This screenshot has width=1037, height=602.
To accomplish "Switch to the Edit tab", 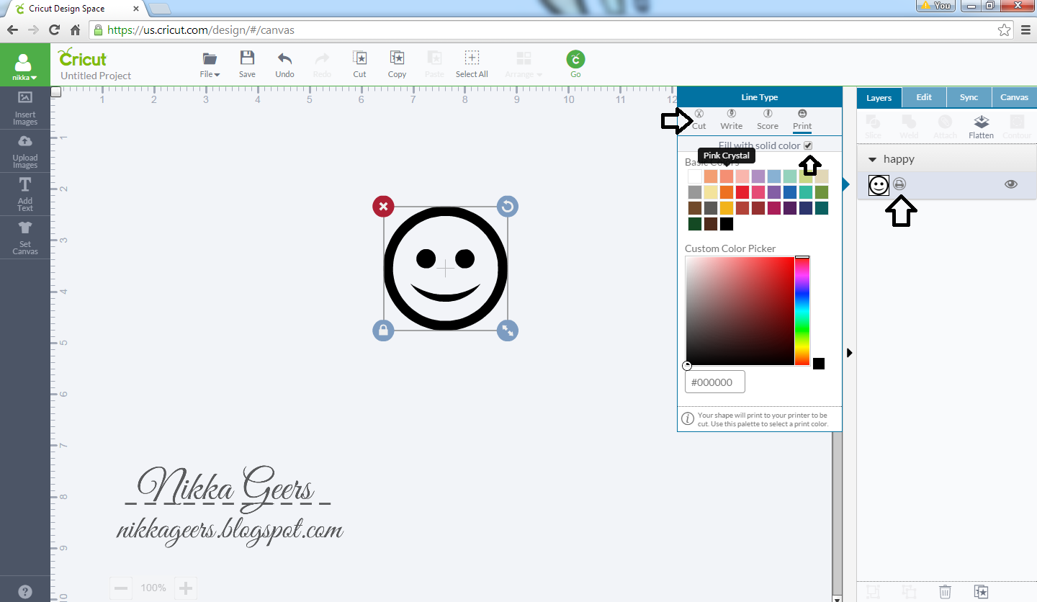I will [924, 96].
